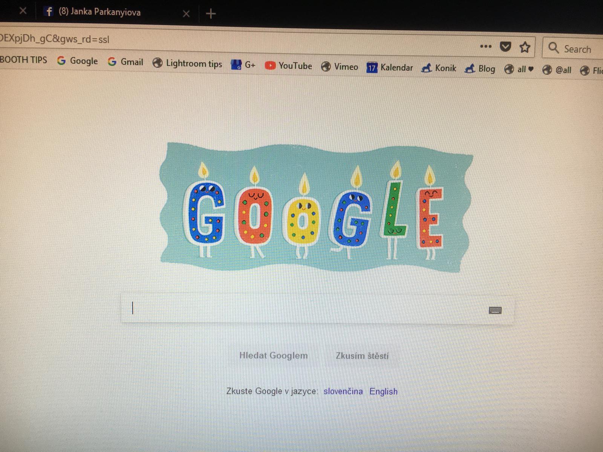Open the on-screen keyboard in search box
The image size is (603, 452).
(x=495, y=310)
